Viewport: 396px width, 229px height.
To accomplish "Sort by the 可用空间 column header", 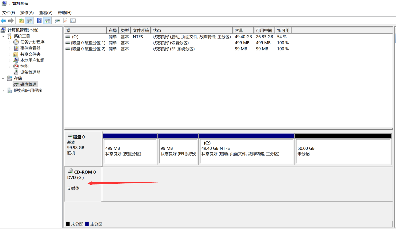I will pyautogui.click(x=264, y=30).
